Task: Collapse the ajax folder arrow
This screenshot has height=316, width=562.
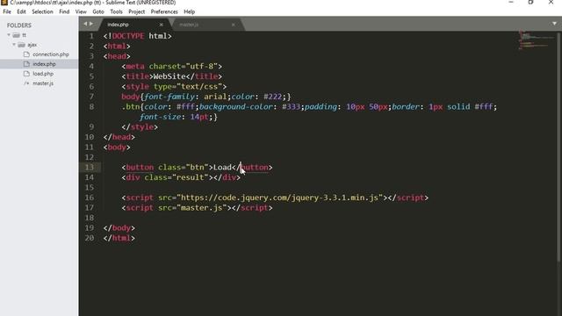Action: [14, 45]
